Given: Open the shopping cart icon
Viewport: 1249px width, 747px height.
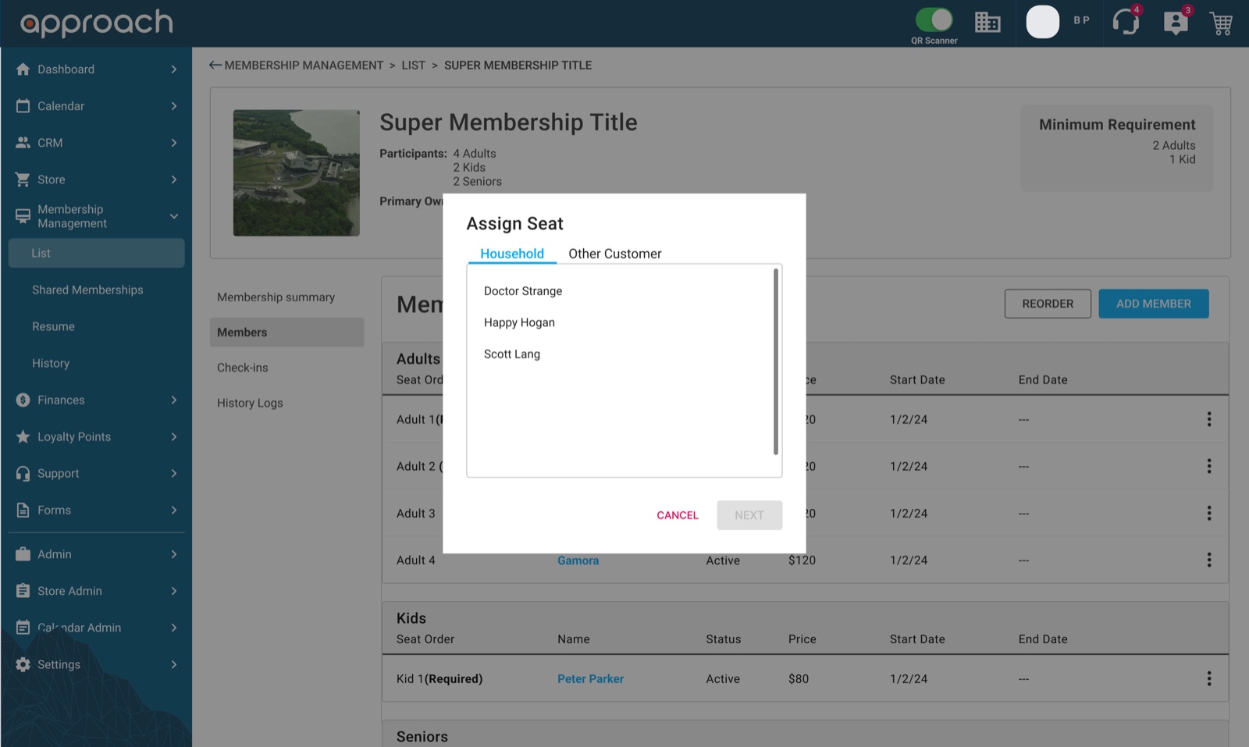Looking at the screenshot, I should click(1221, 23).
